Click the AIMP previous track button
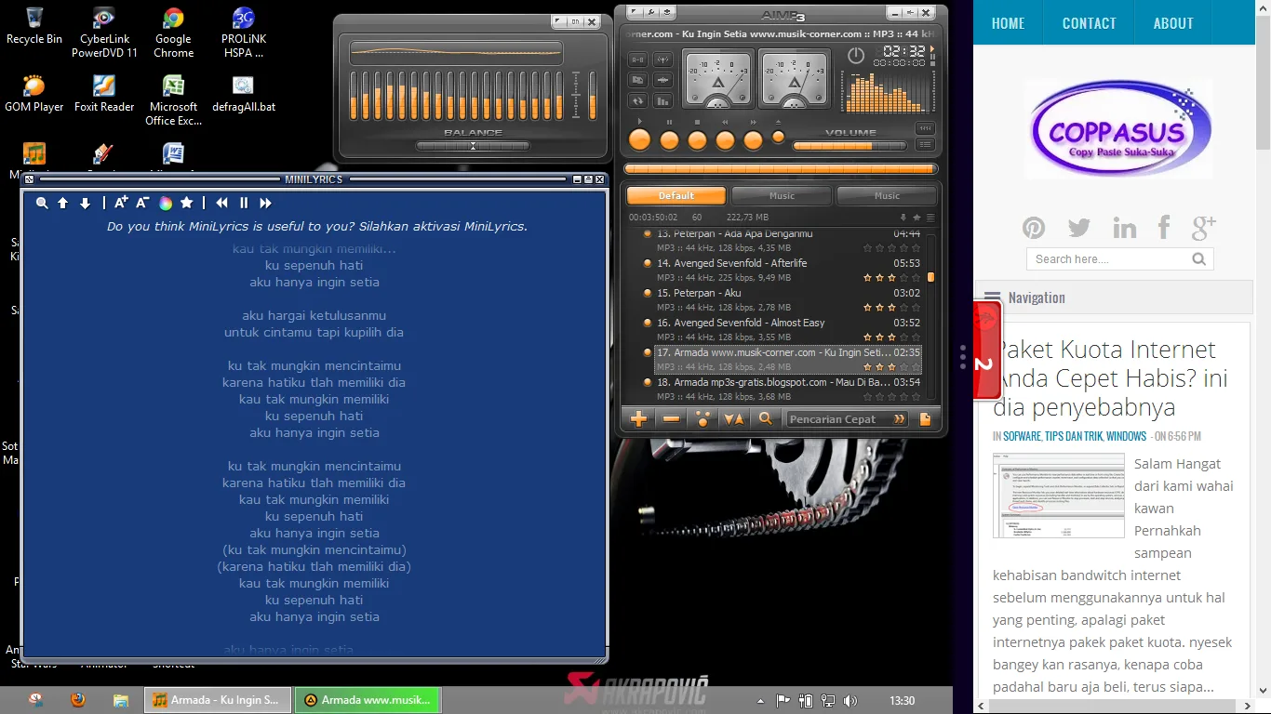Screen dimensions: 1271x714 click(x=726, y=140)
